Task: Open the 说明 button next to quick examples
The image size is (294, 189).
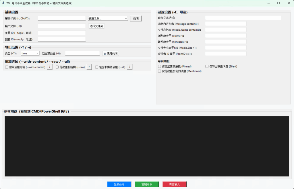Action: tap(136, 18)
